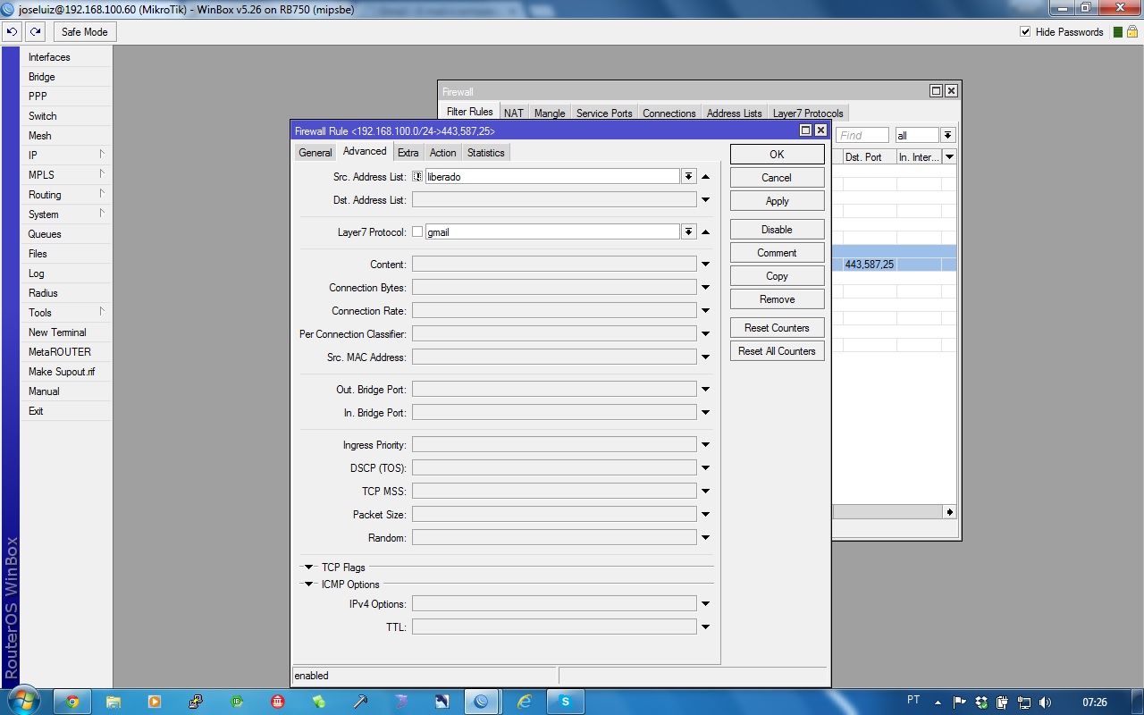Open the Windows Start menu
The height and width of the screenshot is (715, 1144).
(x=23, y=702)
